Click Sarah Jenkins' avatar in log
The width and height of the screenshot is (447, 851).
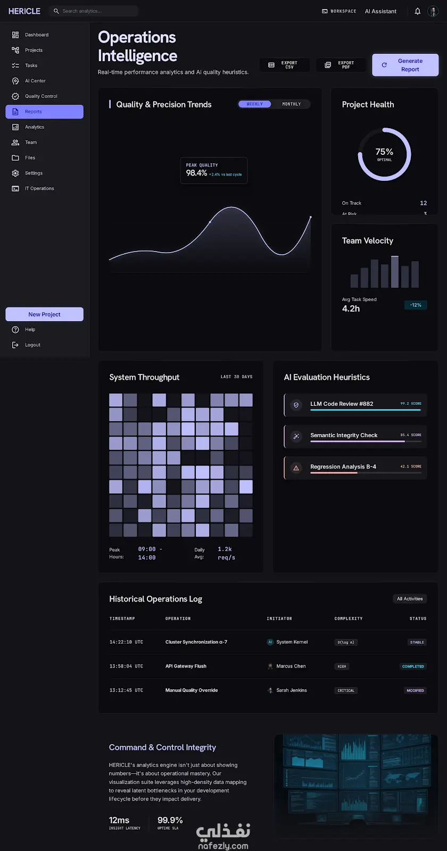pyautogui.click(x=270, y=690)
